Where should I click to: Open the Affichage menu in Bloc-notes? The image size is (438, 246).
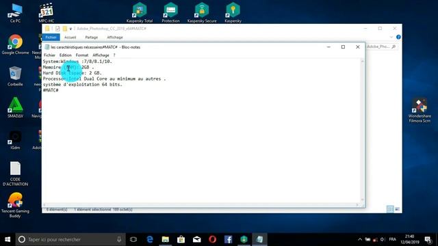coord(101,55)
